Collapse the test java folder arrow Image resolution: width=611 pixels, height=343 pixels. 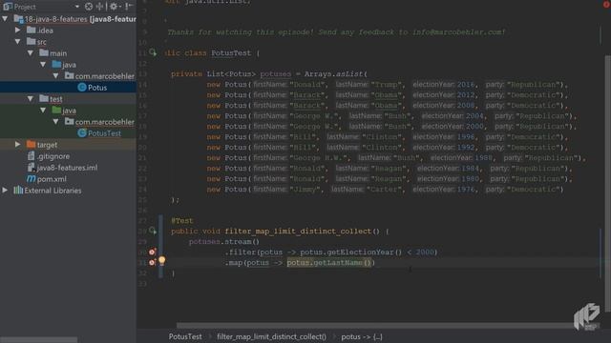(43, 111)
